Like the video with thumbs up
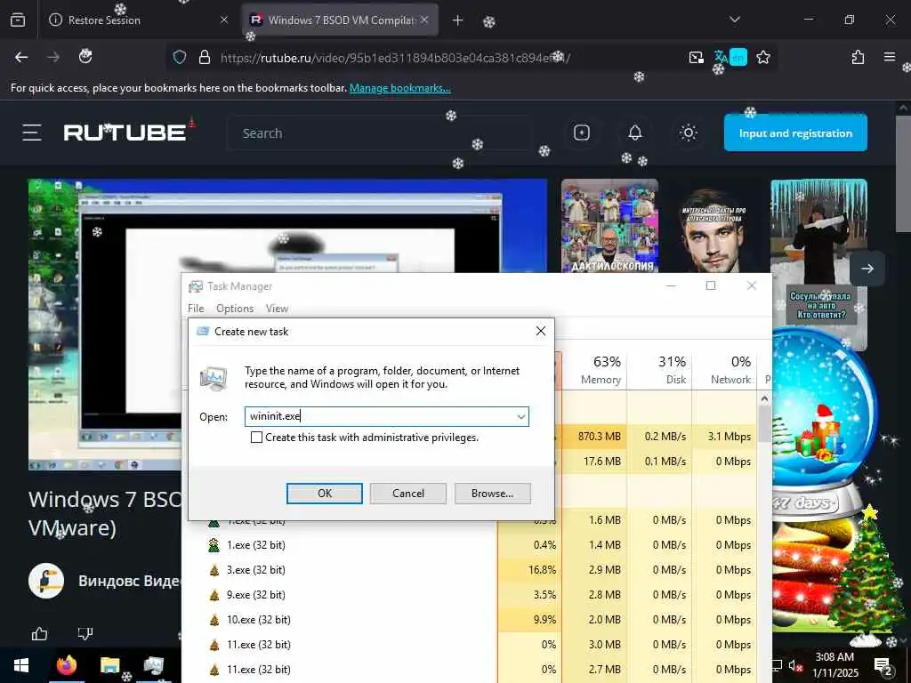Image resolution: width=911 pixels, height=683 pixels. [x=39, y=633]
